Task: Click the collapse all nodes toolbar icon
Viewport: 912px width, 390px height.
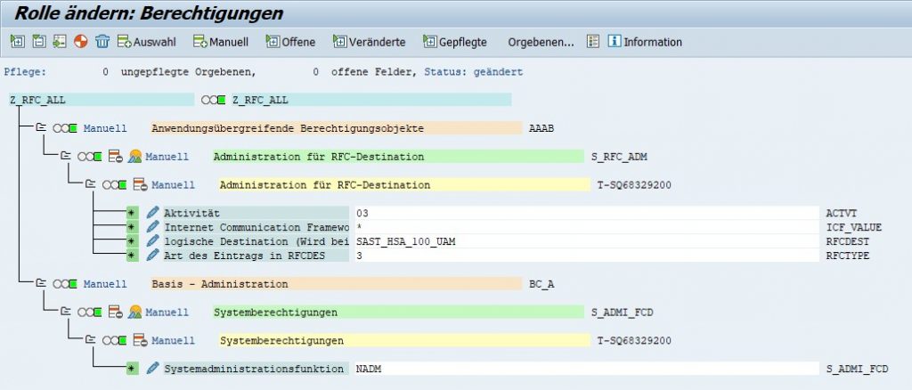Action: click(38, 41)
